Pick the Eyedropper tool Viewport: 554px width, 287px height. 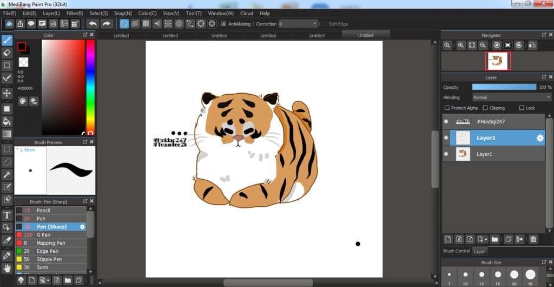coord(6,255)
